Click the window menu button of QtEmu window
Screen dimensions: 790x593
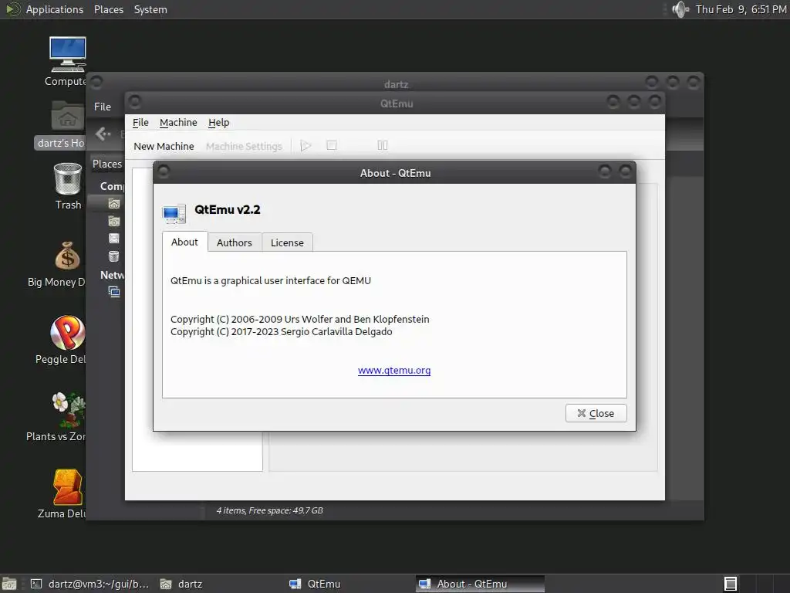pyautogui.click(x=134, y=102)
